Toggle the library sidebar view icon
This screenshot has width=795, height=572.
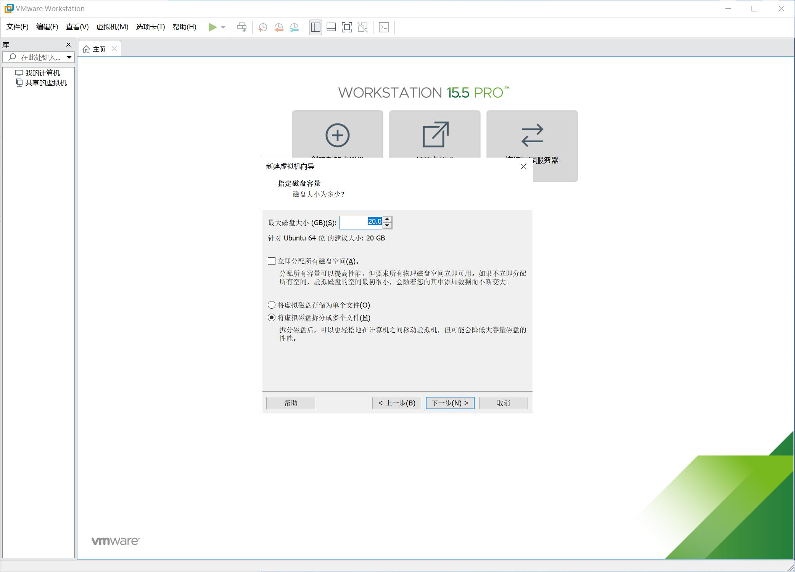pyautogui.click(x=315, y=27)
